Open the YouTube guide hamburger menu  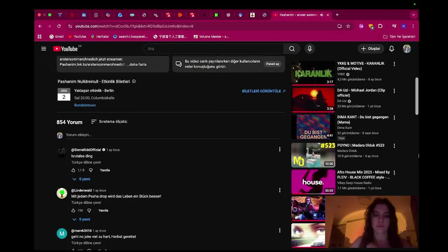pos(44,49)
